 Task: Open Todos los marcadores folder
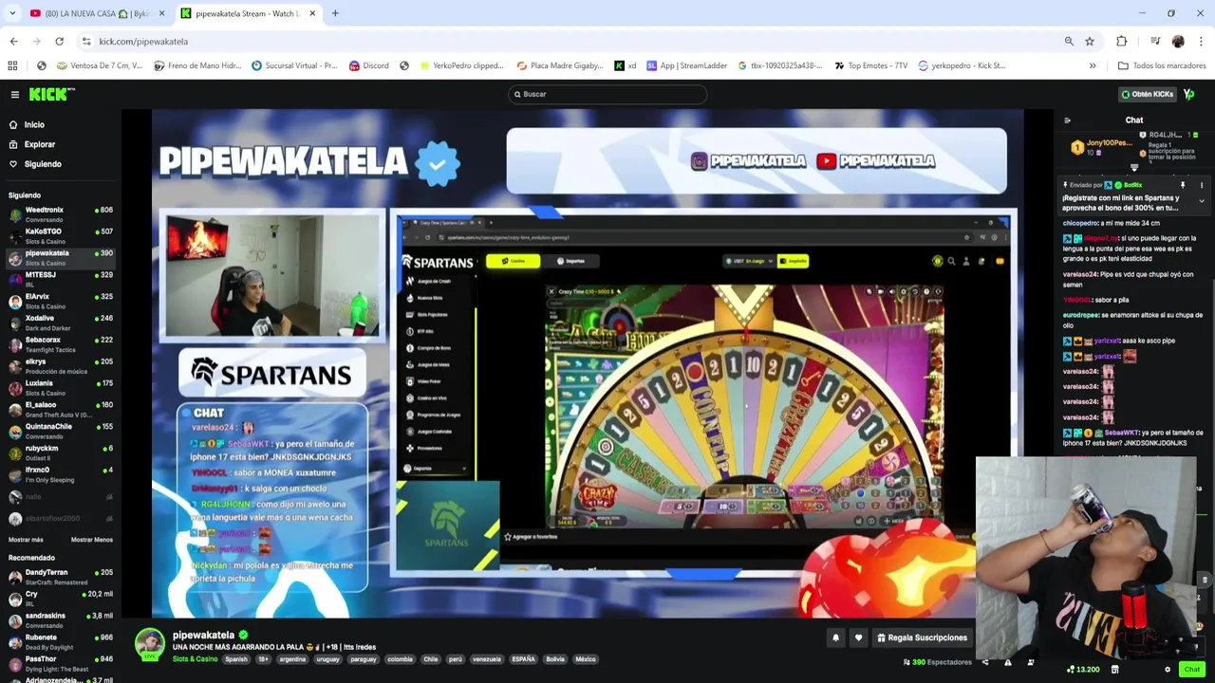1162,65
